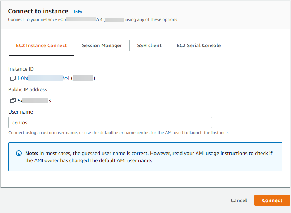Image resolution: width=291 pixels, height=213 pixels.
Task: Click the 'User name' label
Action: (21, 112)
